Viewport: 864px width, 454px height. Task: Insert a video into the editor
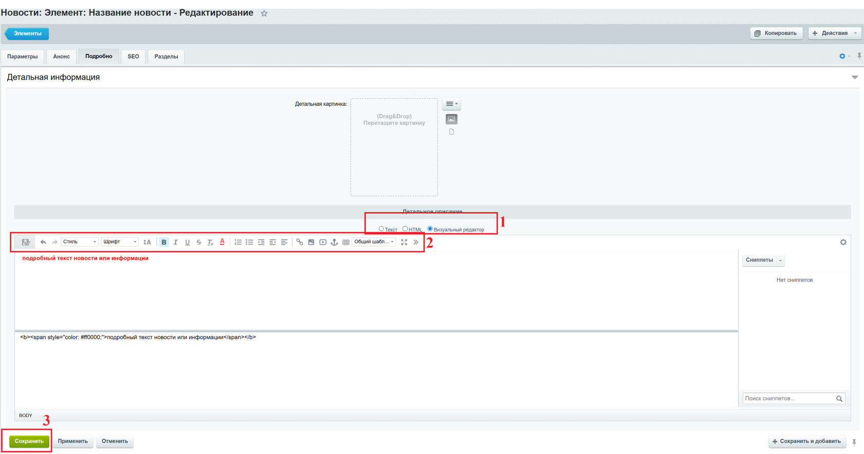[323, 242]
